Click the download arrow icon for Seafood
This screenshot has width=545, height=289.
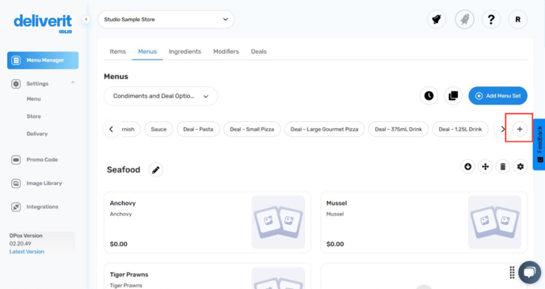pos(468,167)
